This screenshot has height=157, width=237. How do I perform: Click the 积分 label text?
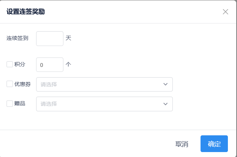coord(20,64)
